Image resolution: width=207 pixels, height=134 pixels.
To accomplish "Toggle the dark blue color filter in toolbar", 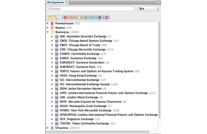I will click(x=100, y=17).
